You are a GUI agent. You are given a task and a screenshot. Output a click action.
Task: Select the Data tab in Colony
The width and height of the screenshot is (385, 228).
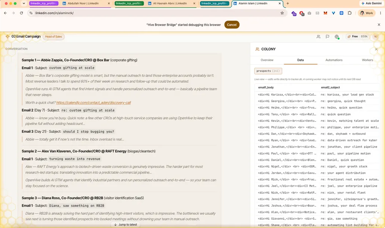click(300, 60)
